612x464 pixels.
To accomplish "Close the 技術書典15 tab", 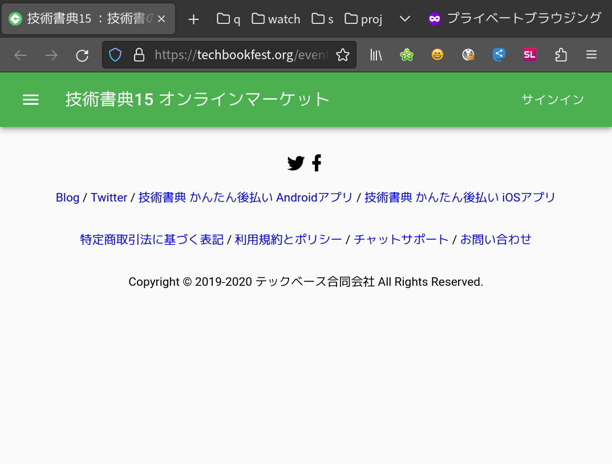I will point(161,19).
